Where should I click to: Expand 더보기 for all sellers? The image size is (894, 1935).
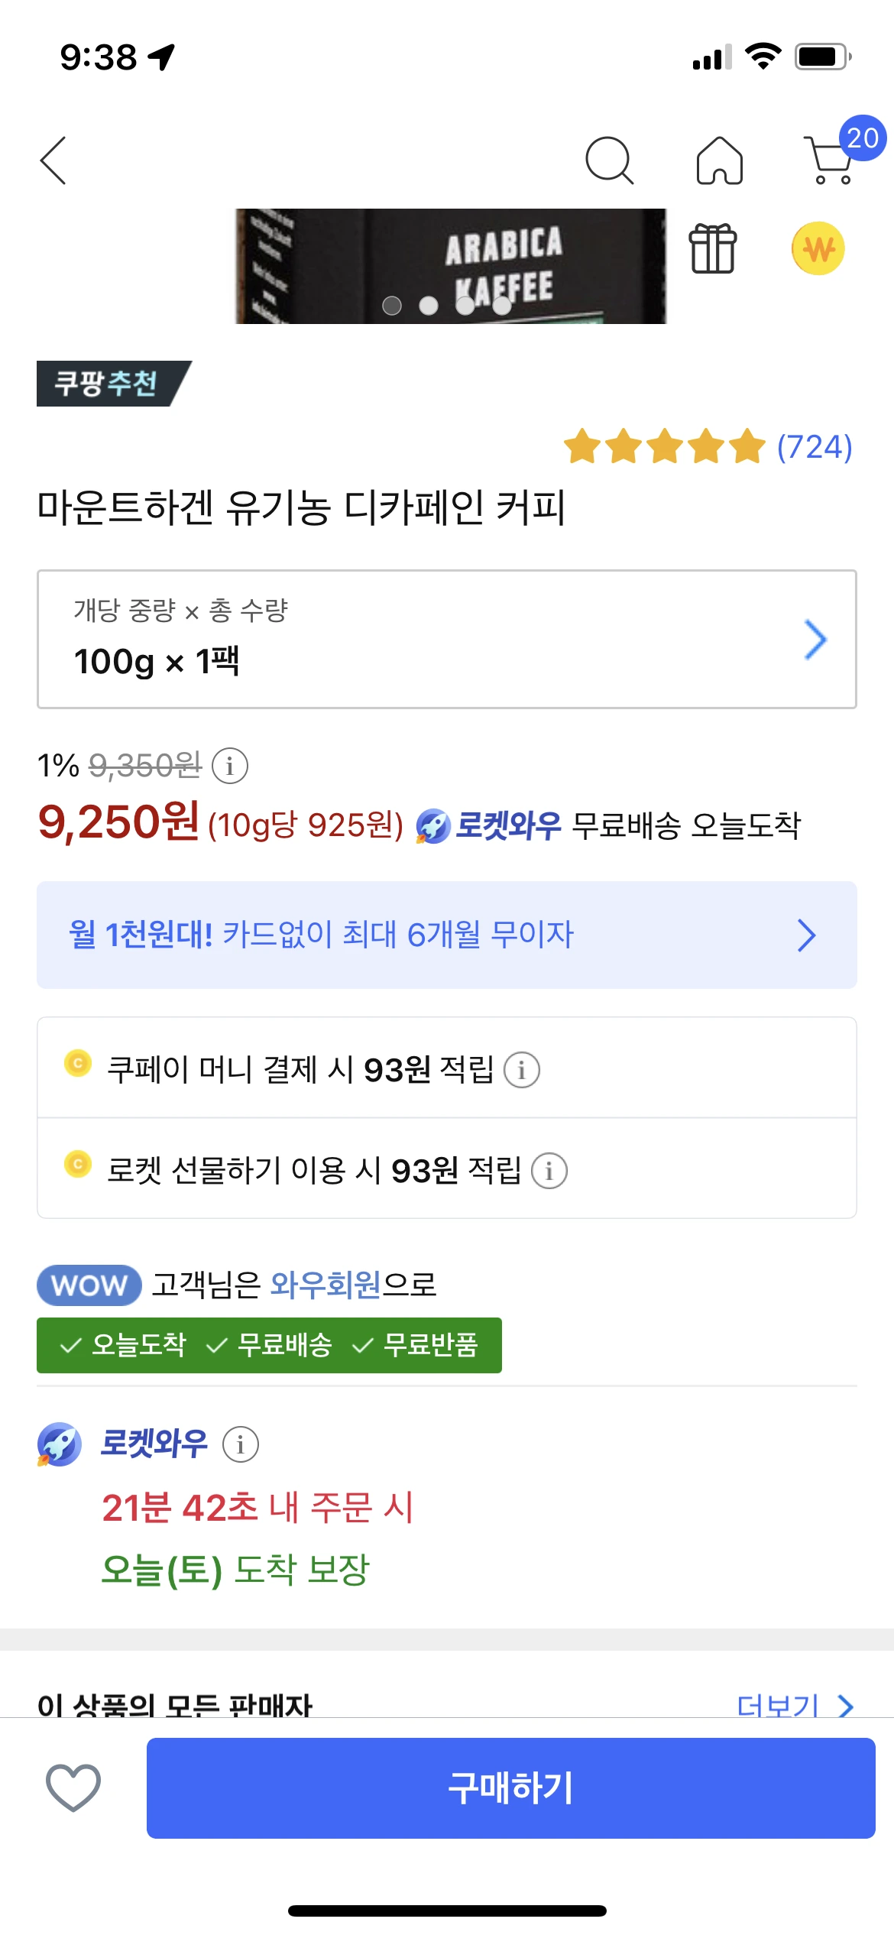[x=795, y=1704]
